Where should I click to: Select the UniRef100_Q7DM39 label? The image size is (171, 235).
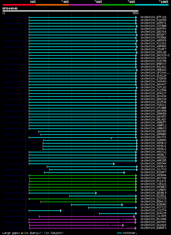tap(153, 79)
